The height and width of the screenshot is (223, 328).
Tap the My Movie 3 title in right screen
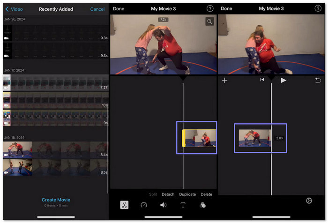[x=271, y=8]
